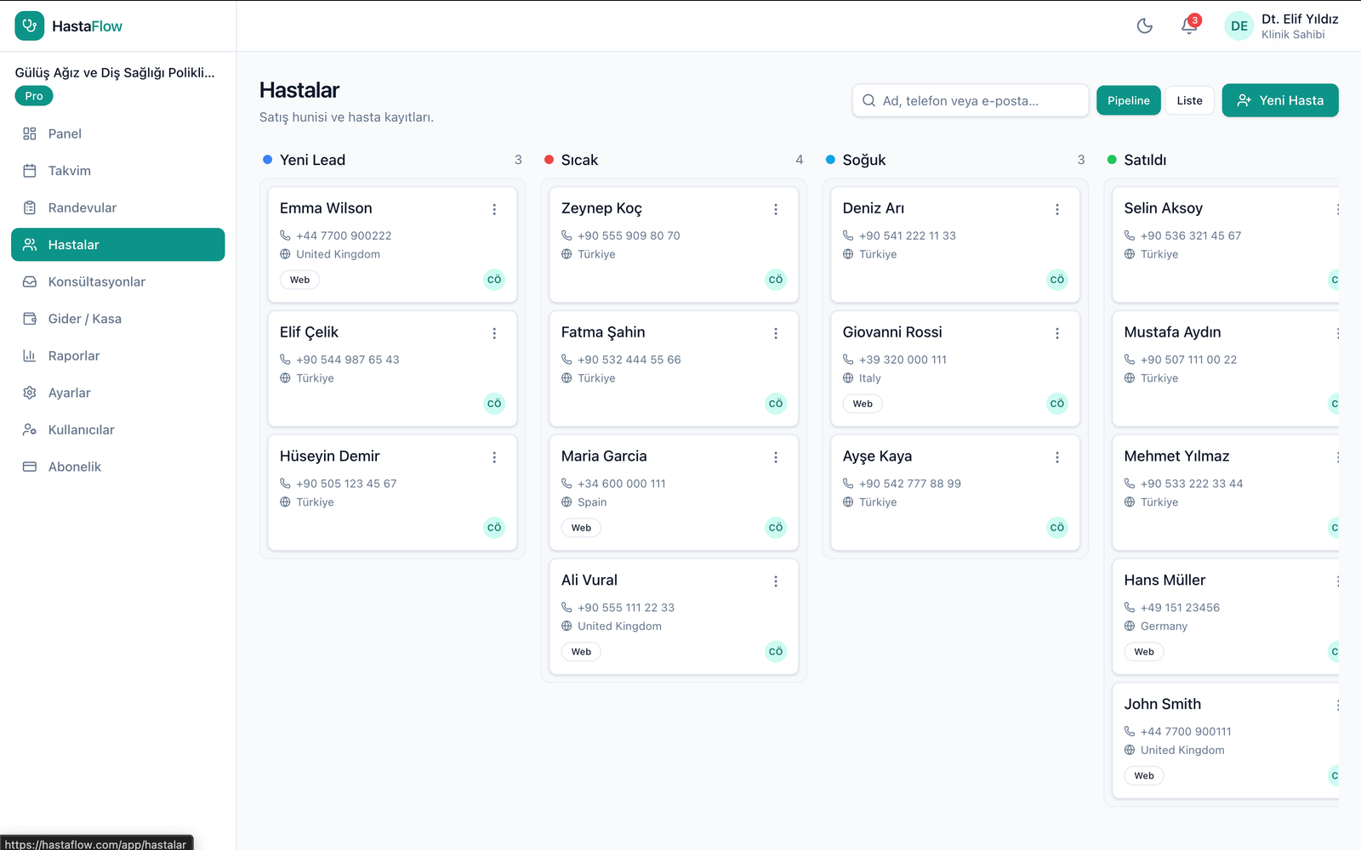
Task: Open options menu for Giovanni Rossi
Action: pyautogui.click(x=1057, y=333)
